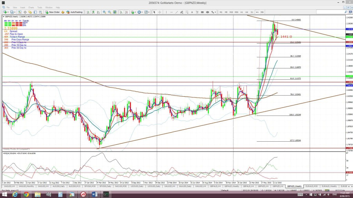353x198 pixels.
Task: Select the Crosshair tool
Action: pyautogui.click(x=160, y=12)
